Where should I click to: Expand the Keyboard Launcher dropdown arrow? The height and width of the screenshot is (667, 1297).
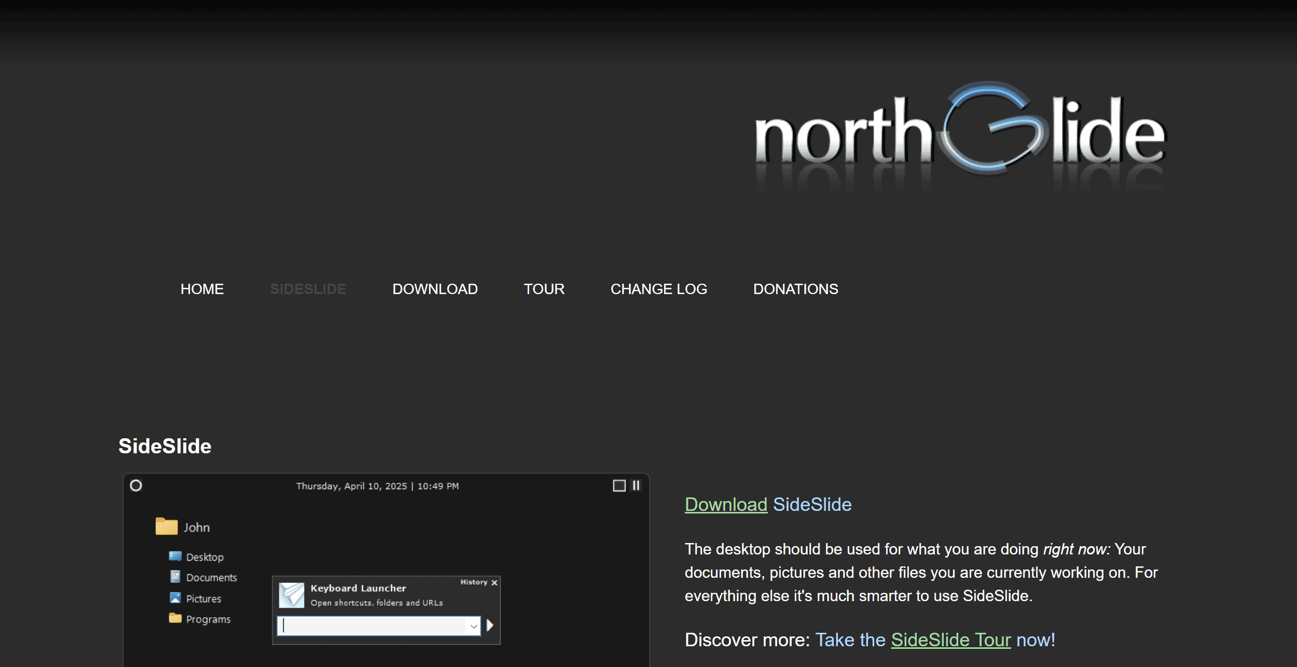(x=473, y=626)
